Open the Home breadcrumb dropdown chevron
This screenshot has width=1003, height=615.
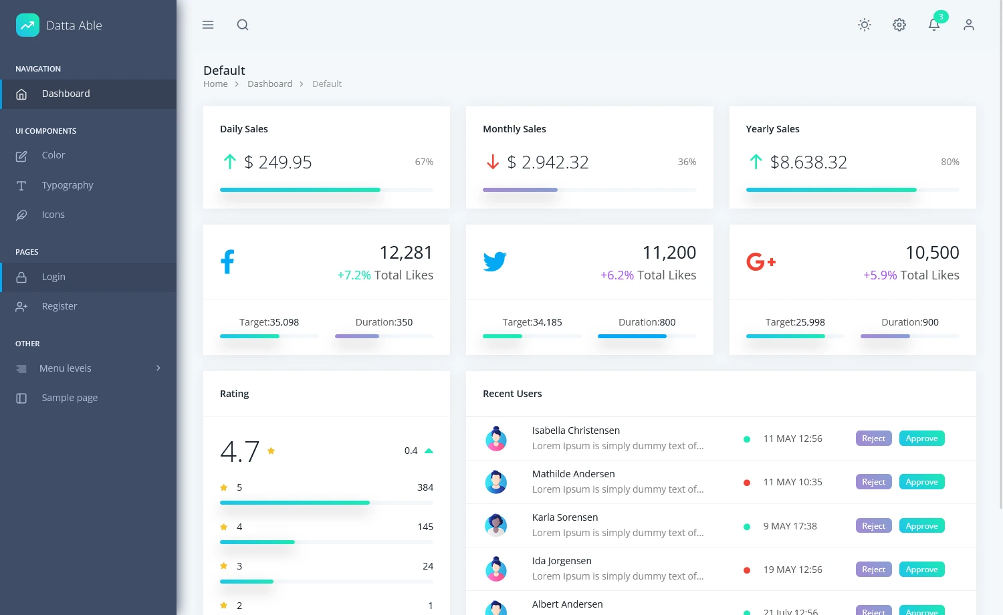tap(236, 84)
